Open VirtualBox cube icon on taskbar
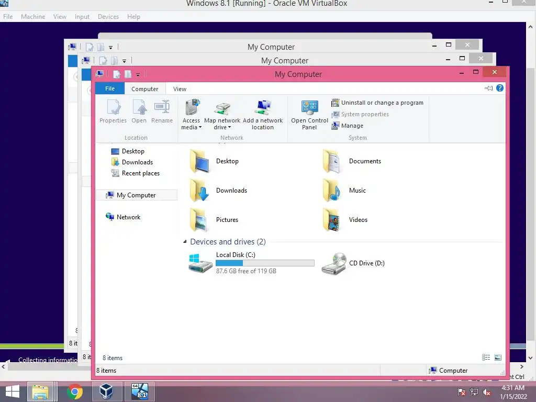 106,392
